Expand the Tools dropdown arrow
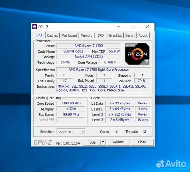Image resolution: width=190 pixels, height=172 pixels. (x=103, y=142)
